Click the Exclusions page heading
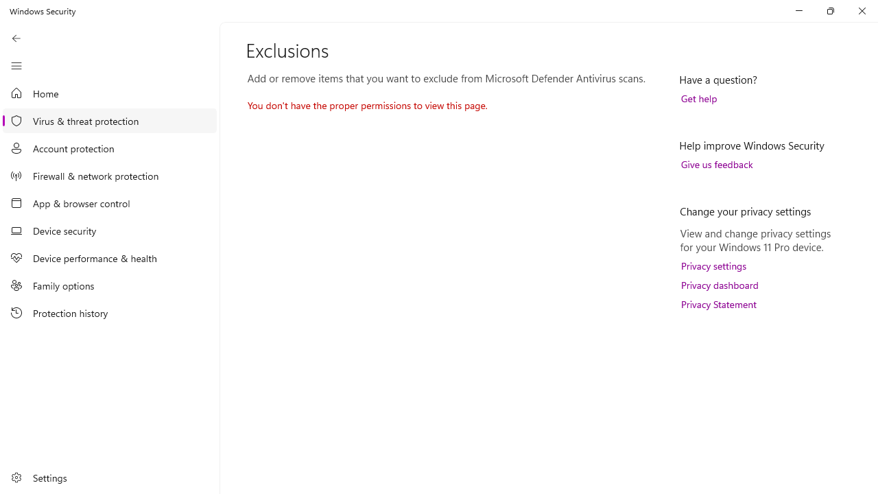The image size is (878, 494). (x=287, y=51)
